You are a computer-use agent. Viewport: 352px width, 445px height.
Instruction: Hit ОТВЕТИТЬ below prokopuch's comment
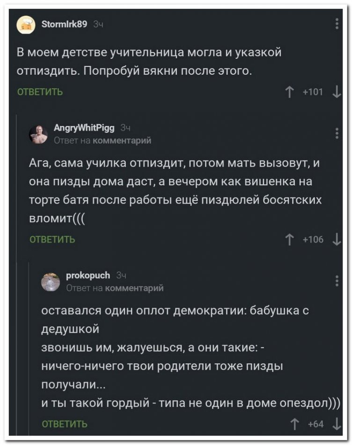(65, 425)
